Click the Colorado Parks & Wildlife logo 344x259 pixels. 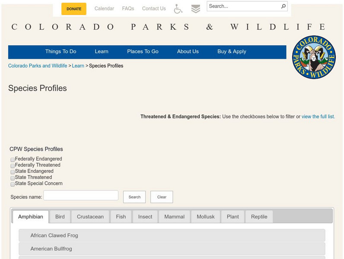pos(314,57)
